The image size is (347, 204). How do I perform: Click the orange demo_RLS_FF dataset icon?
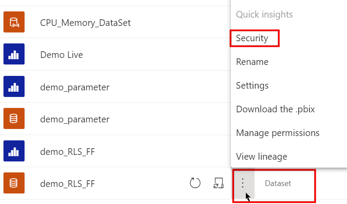point(14,183)
